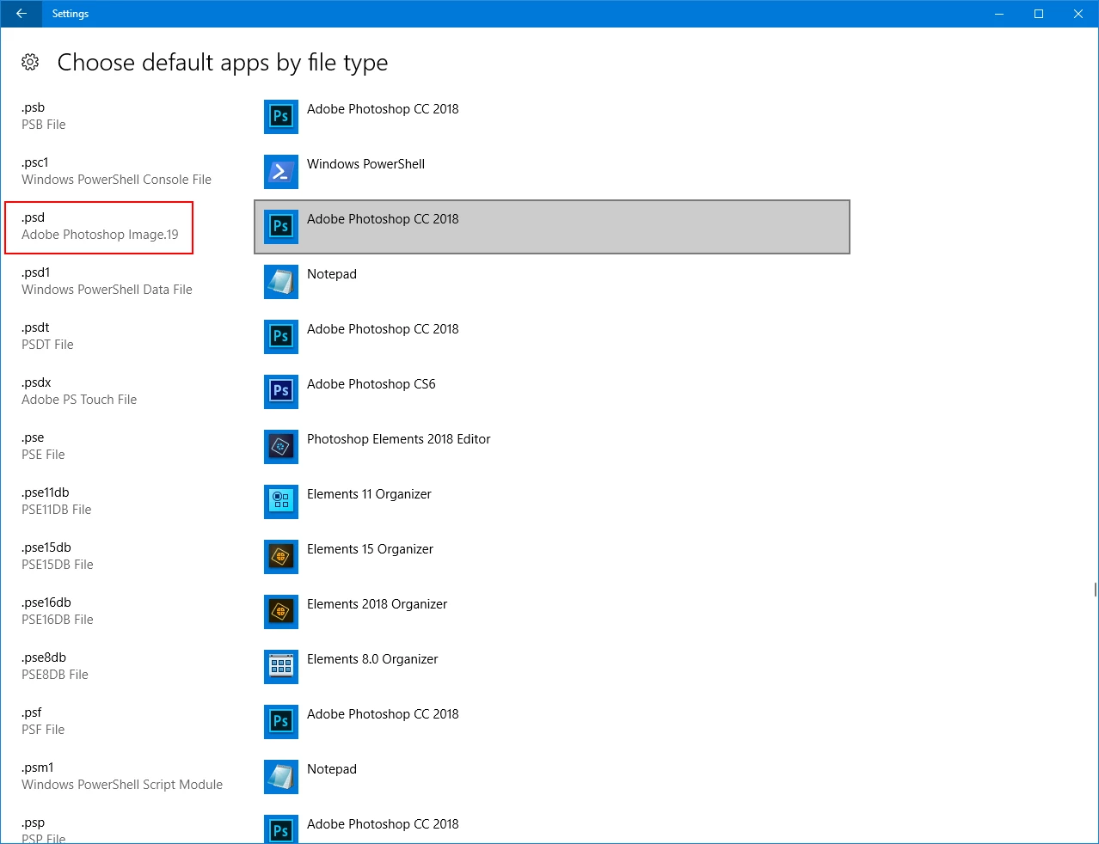
Task: Change Notepad default for .psd1
Action: click(x=552, y=282)
